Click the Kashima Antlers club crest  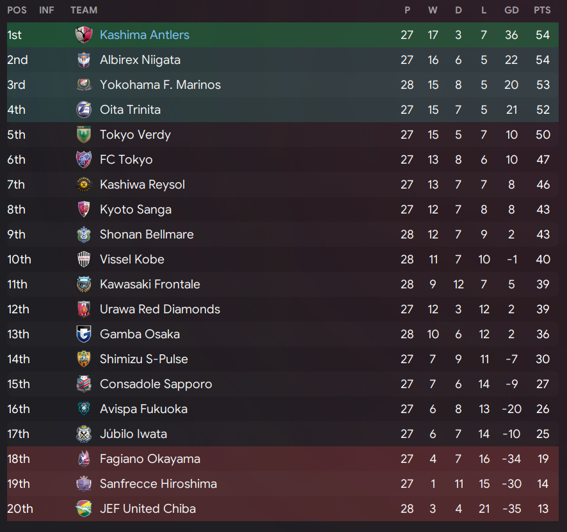point(84,35)
